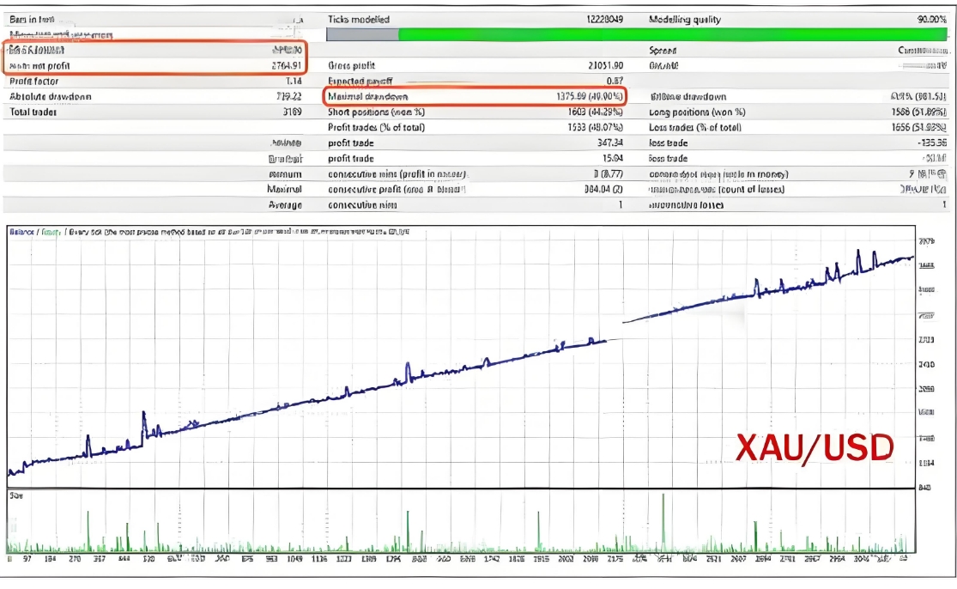Click Profit trades (% of total) label
The image size is (957, 589).
click(377, 127)
